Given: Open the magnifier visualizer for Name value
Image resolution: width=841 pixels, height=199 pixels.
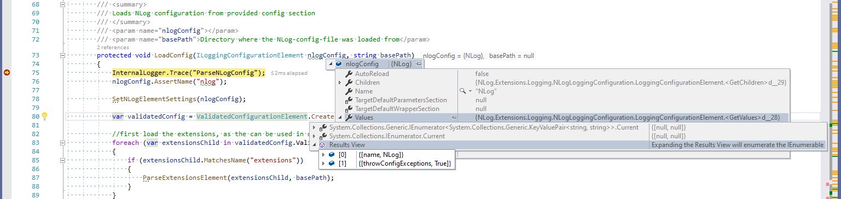Looking at the screenshot, I should pyautogui.click(x=462, y=91).
